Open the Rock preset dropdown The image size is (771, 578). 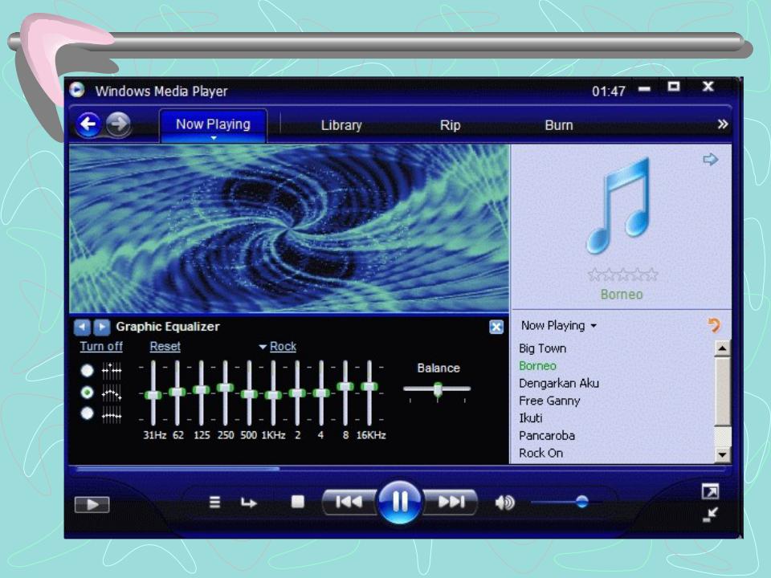pyautogui.click(x=278, y=347)
